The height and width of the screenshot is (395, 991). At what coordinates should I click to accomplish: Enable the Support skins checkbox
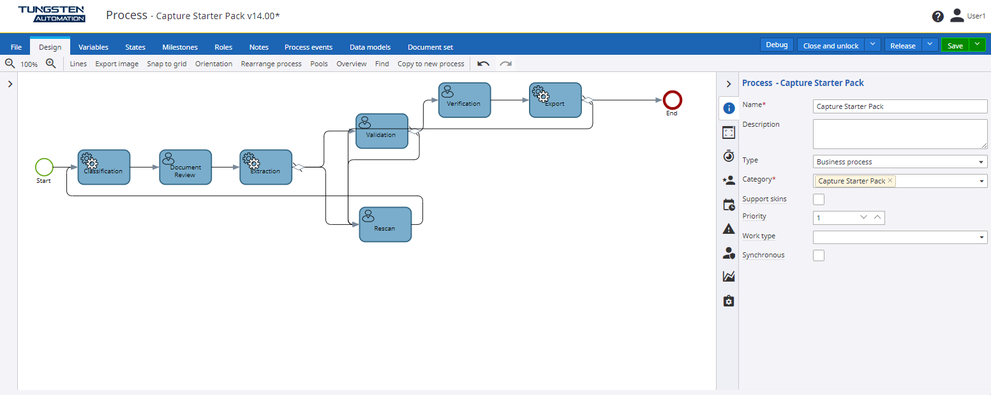tap(819, 199)
